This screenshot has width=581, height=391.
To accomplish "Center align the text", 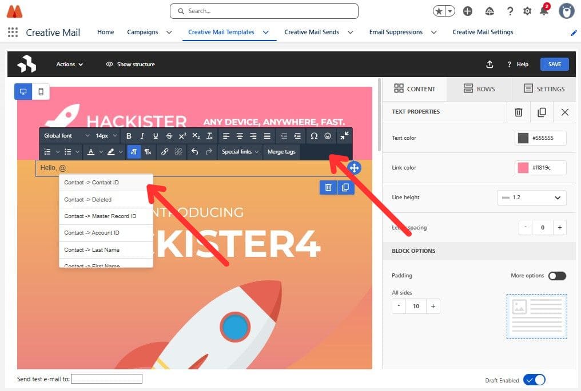I will pyautogui.click(x=240, y=136).
